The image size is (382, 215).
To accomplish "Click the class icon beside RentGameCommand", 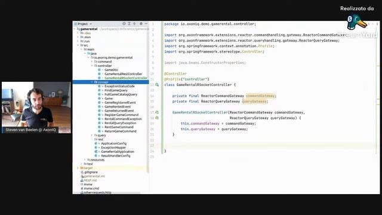I will coord(100,127).
